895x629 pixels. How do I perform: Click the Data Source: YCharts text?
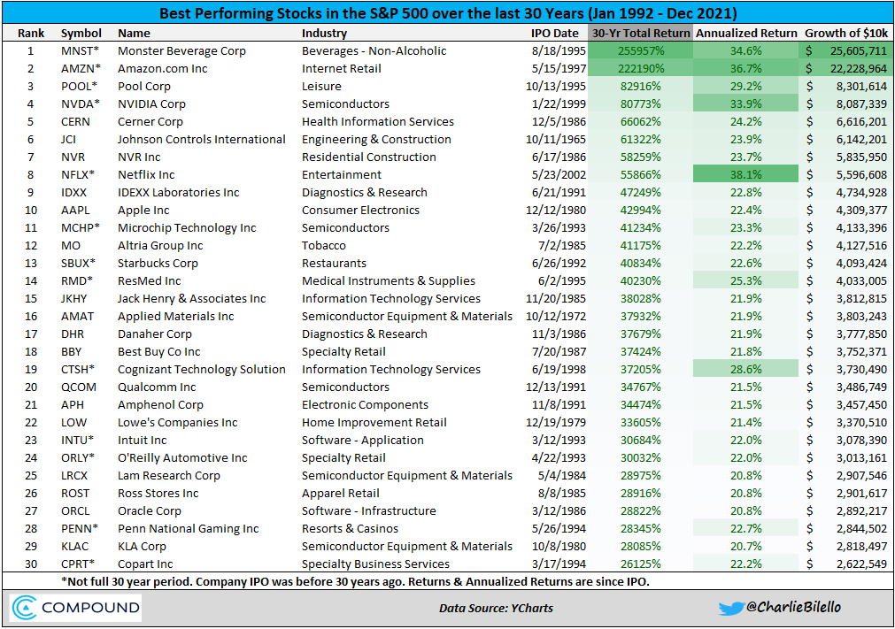click(496, 608)
